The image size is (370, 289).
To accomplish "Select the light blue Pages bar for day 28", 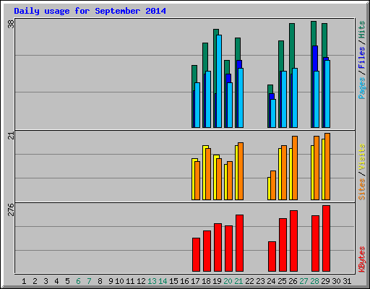I will 317,99.
